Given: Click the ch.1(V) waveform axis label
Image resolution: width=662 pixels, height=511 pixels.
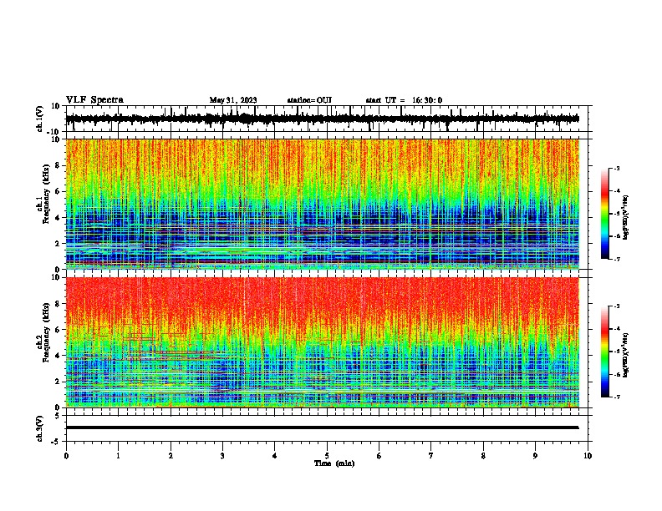Looking at the screenshot, I should pyautogui.click(x=40, y=119).
